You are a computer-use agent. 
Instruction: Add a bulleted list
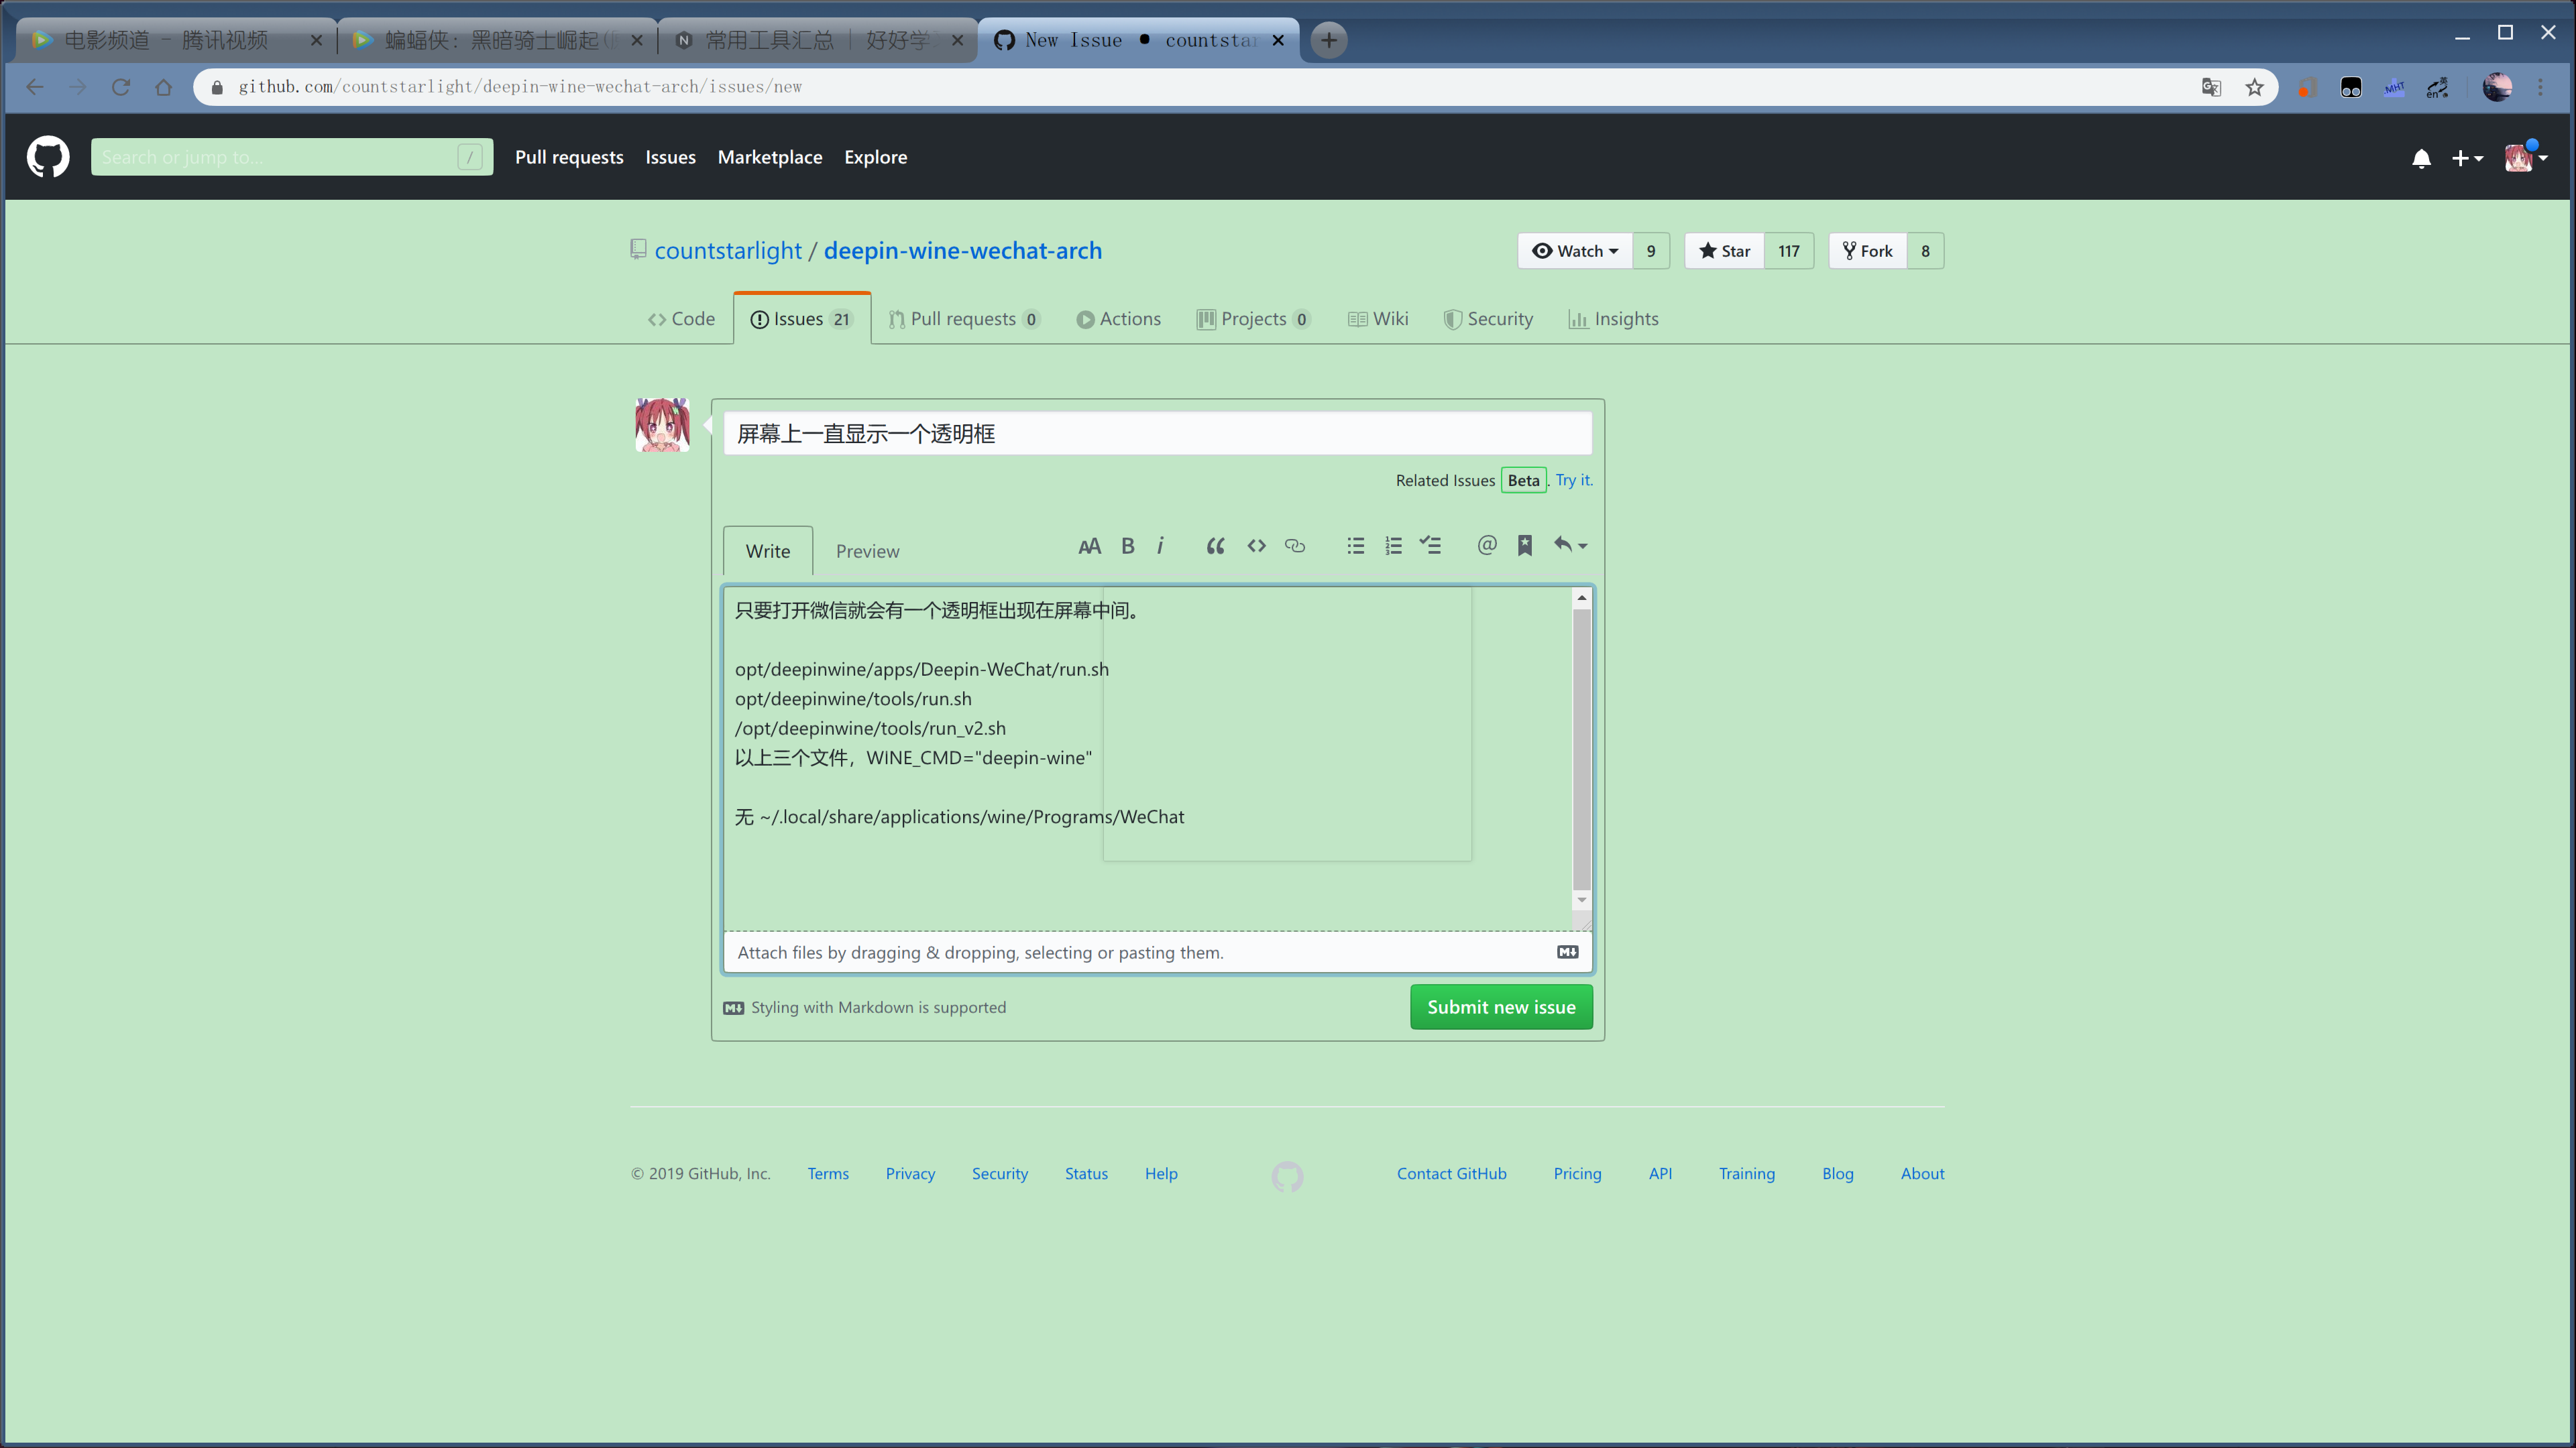[x=1355, y=546]
